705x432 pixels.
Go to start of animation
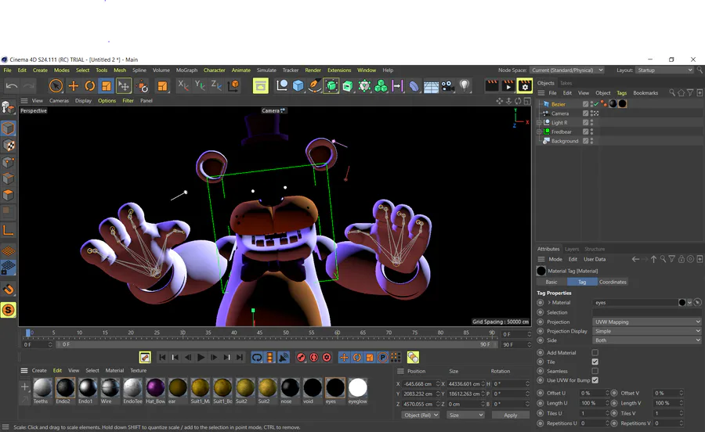tap(162, 358)
